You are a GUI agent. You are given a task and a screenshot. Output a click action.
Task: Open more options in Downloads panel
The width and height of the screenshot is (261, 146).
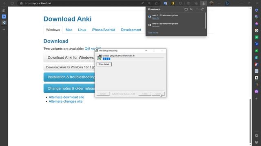tap(197, 9)
